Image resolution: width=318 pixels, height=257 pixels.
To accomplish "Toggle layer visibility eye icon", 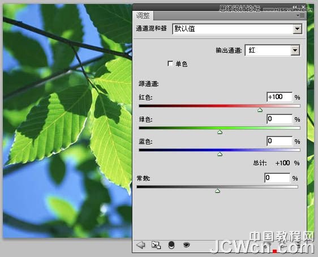I will (x=186, y=245).
